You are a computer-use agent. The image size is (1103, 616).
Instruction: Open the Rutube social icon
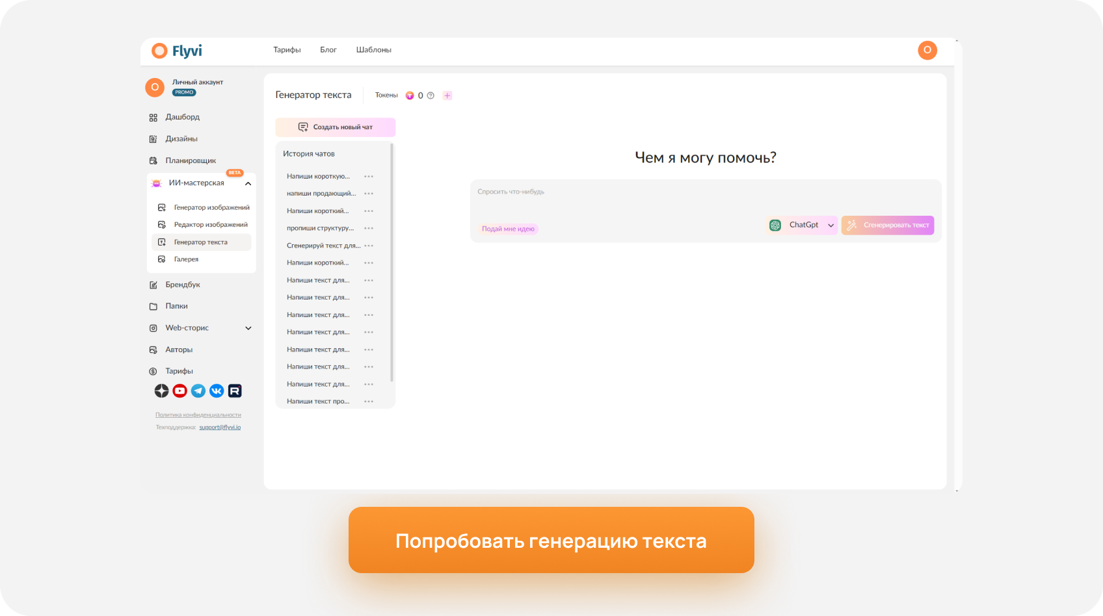tap(235, 391)
